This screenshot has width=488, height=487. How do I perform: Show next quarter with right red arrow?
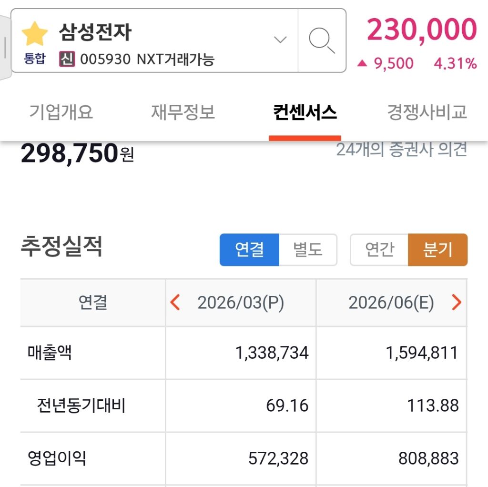point(456,302)
